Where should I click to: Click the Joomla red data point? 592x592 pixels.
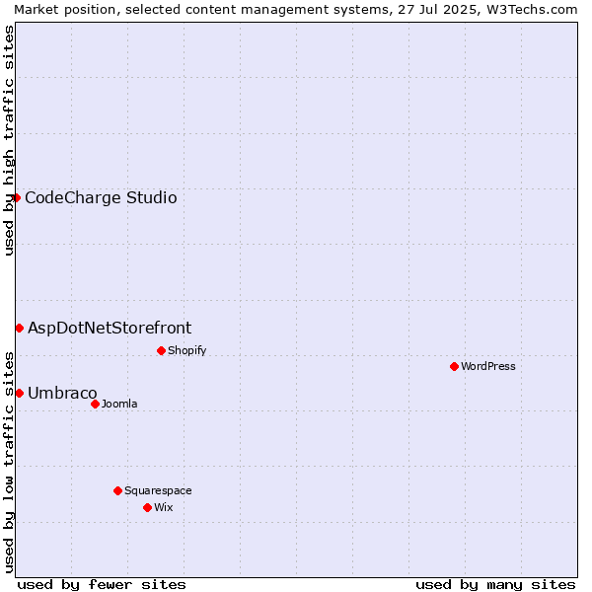[x=95, y=404]
